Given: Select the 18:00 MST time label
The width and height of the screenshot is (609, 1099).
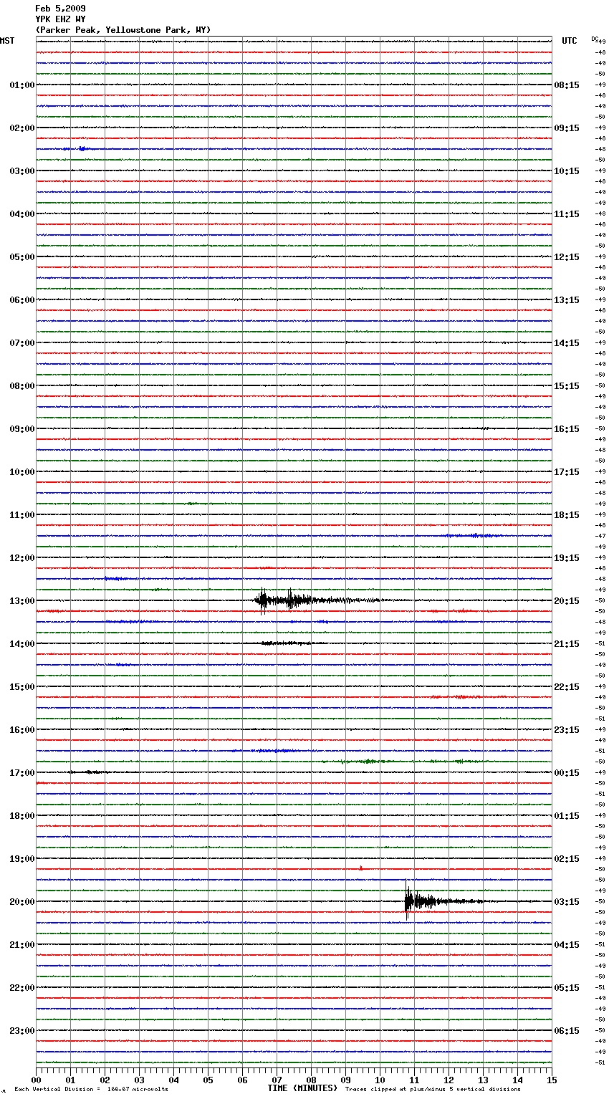Looking at the screenshot, I should (x=22, y=816).
